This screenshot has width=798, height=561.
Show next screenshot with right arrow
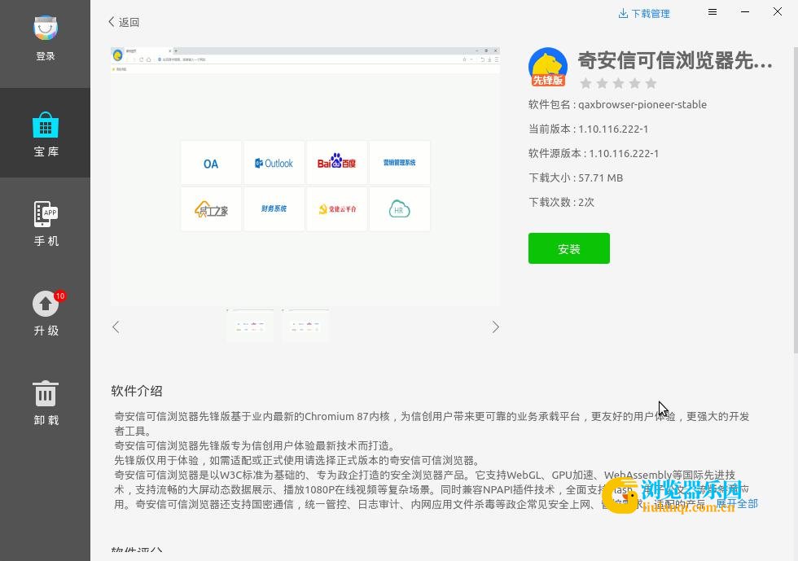[495, 327]
